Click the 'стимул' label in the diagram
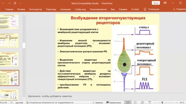The image size is (186, 104). (144, 27)
